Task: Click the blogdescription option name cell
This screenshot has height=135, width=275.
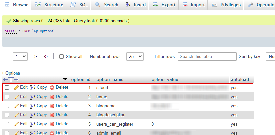Action: pyautogui.click(x=111, y=115)
